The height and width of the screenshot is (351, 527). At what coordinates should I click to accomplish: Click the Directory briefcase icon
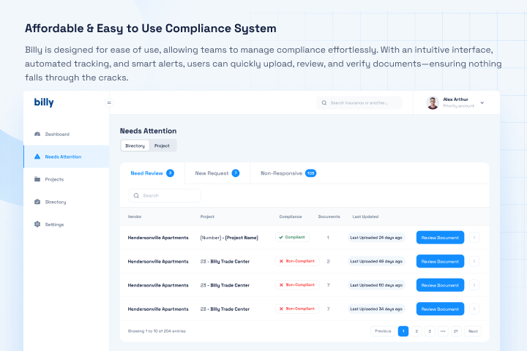pos(37,202)
